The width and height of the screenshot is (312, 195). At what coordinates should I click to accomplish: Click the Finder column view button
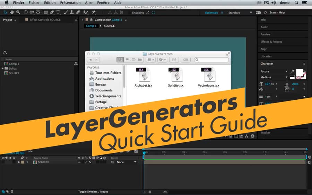click(x=134, y=60)
